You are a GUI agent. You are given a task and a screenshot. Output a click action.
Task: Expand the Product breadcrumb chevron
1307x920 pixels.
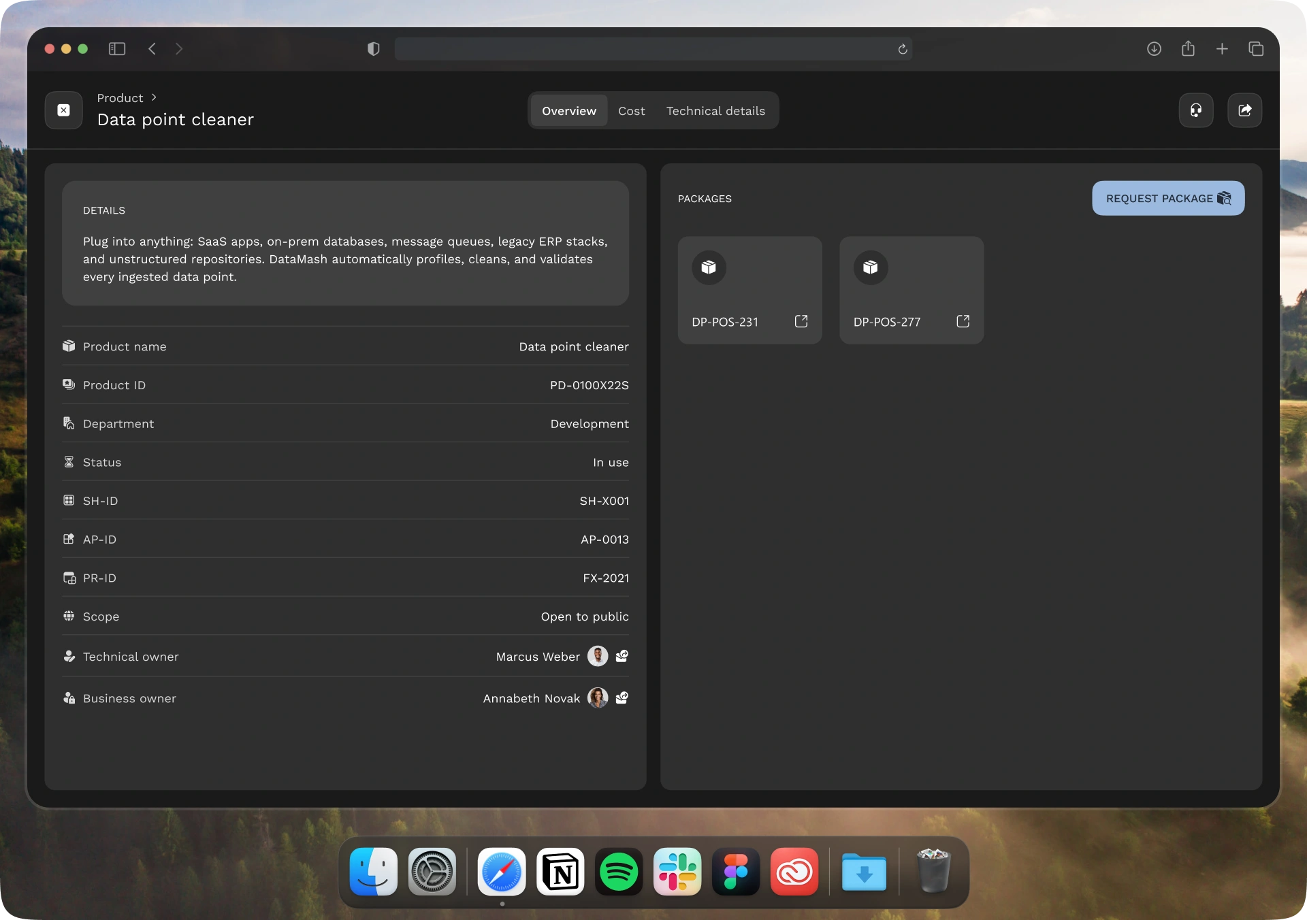point(154,97)
